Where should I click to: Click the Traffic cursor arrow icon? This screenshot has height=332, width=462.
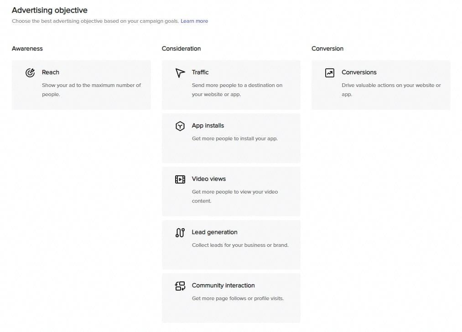click(x=180, y=73)
